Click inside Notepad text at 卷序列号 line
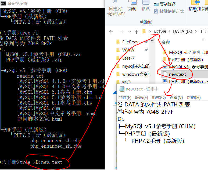This screenshot has width=208, height=170. (145, 112)
